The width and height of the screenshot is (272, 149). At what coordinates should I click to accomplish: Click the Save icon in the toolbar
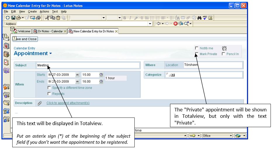coord(13,18)
